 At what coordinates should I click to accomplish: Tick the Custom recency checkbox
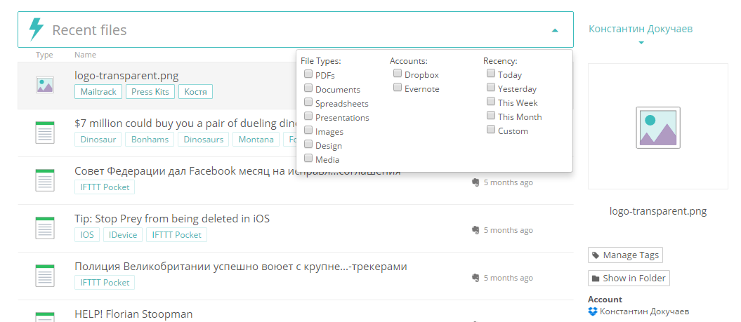(491, 129)
